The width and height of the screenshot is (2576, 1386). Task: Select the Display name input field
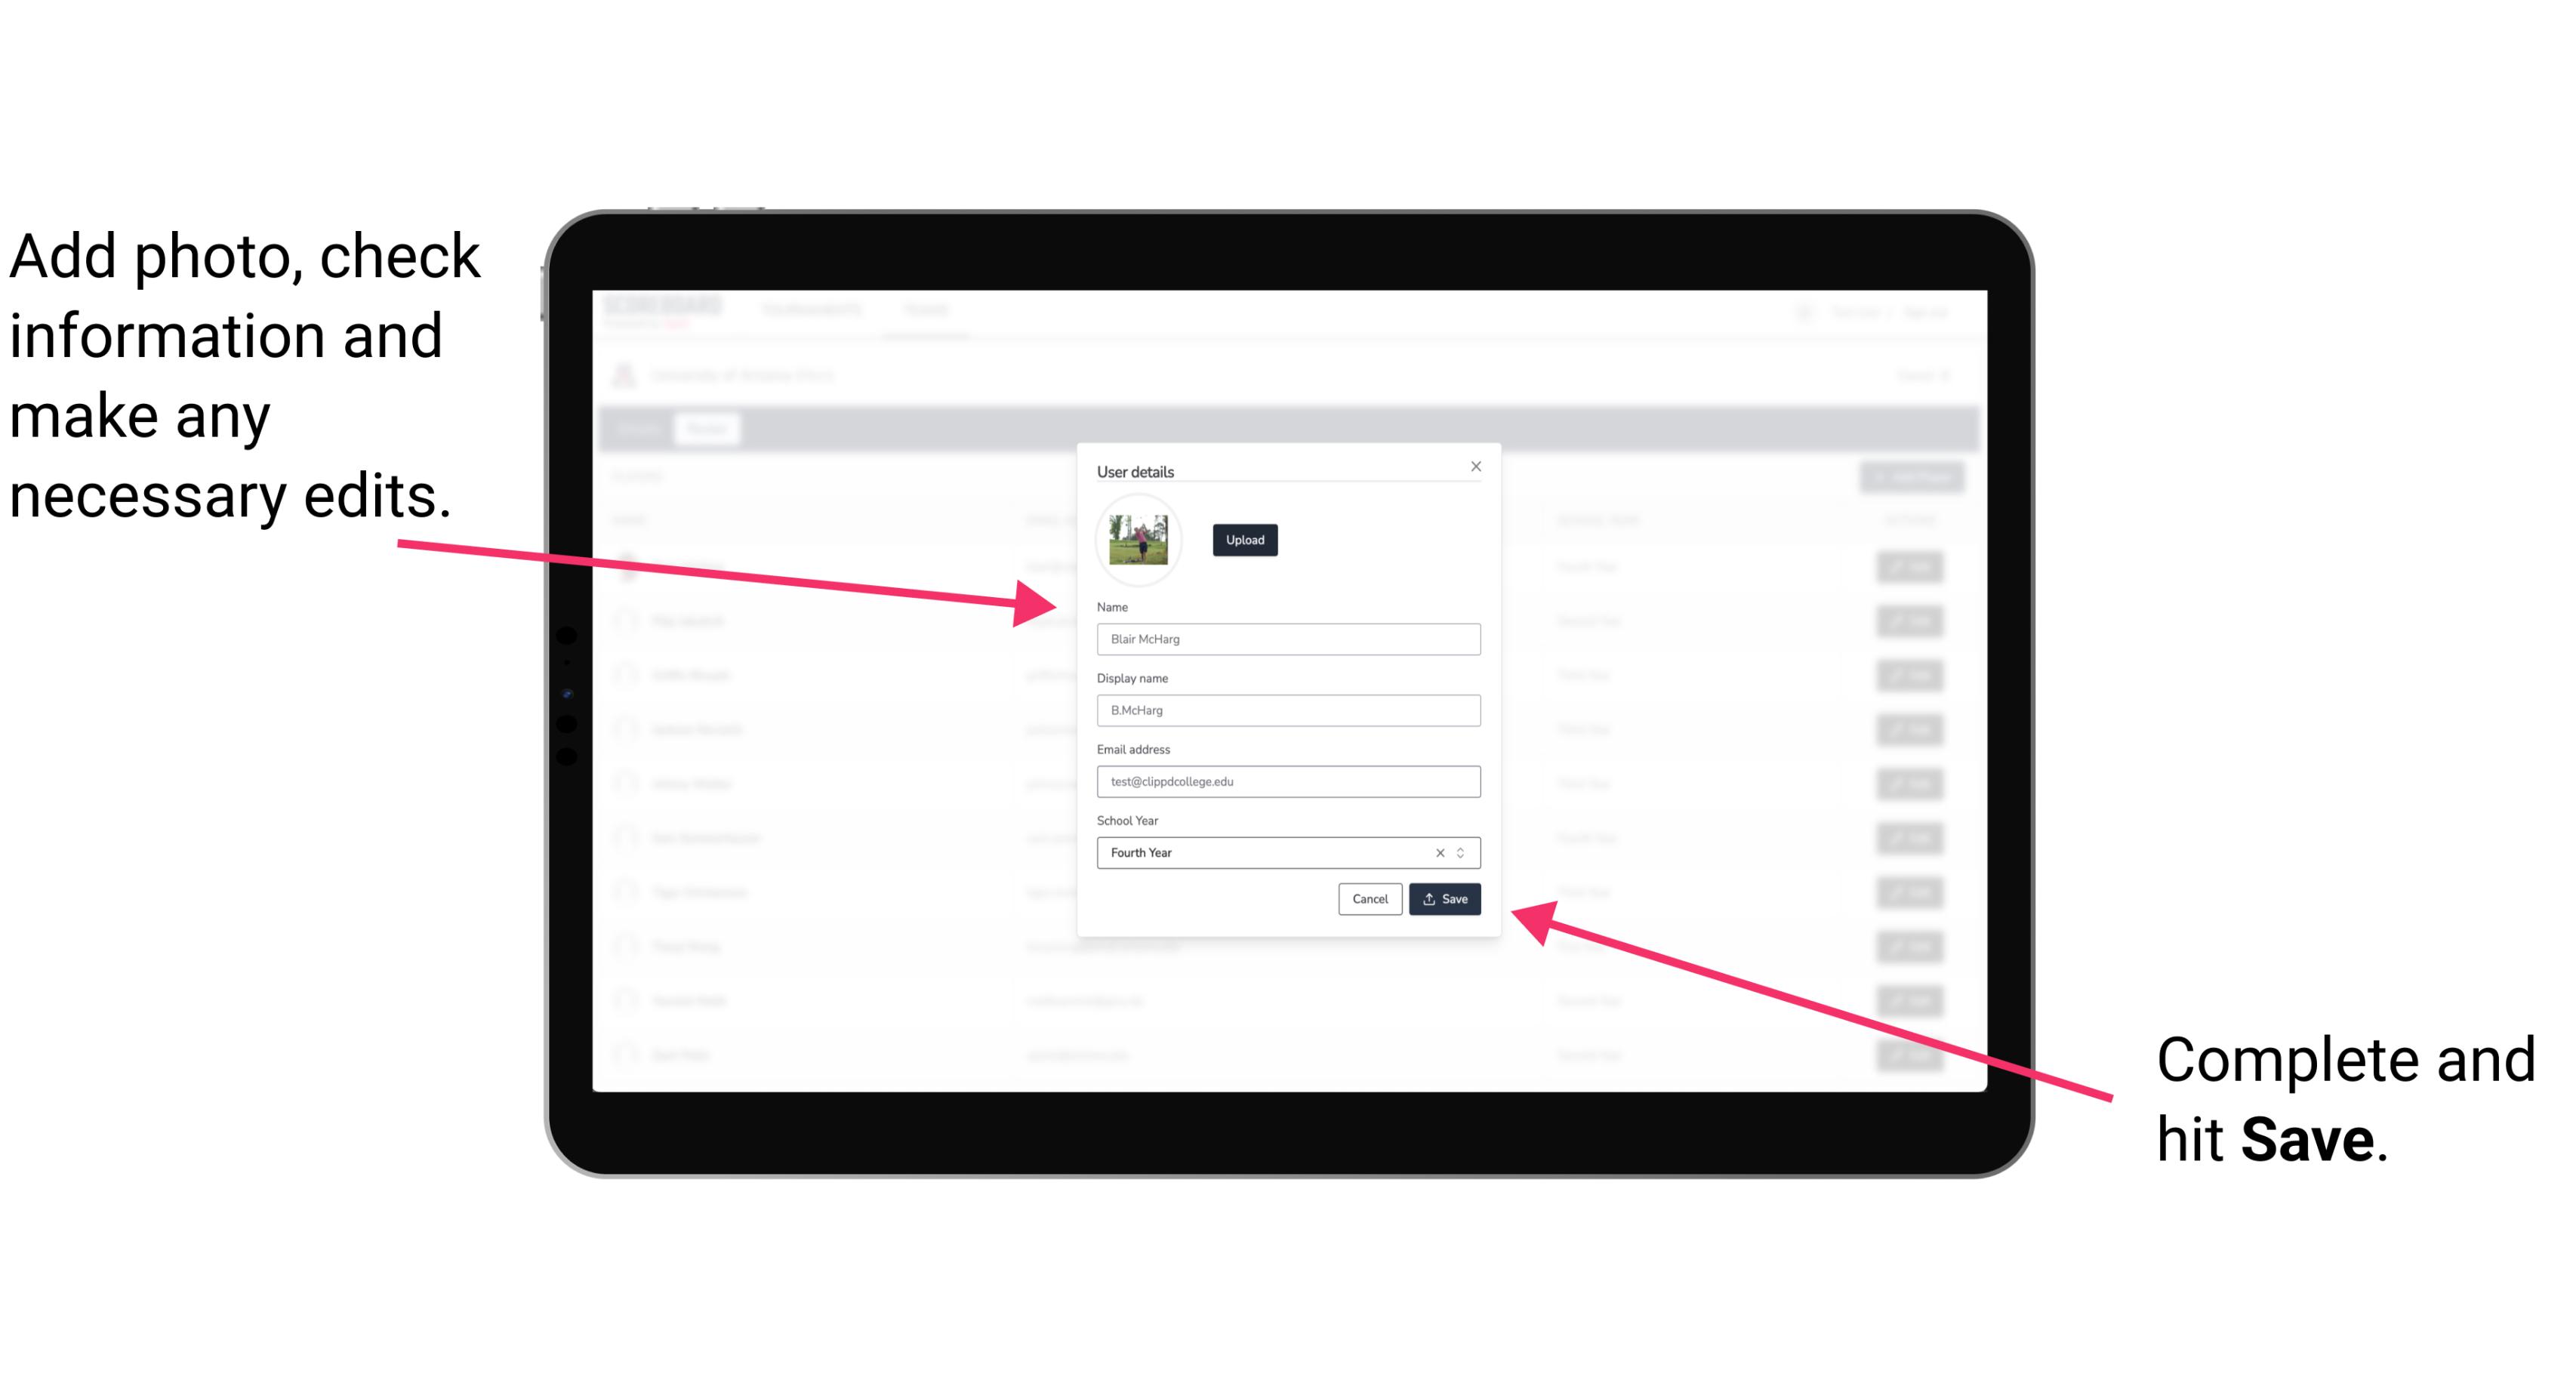tap(1289, 710)
